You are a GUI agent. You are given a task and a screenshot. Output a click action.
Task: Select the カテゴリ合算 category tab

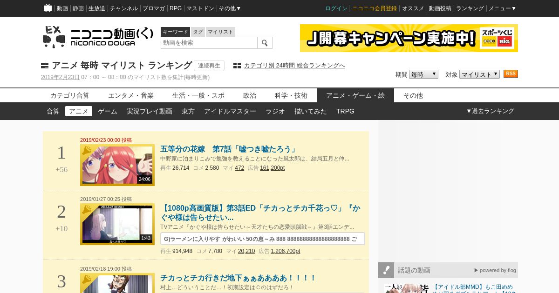coord(70,95)
